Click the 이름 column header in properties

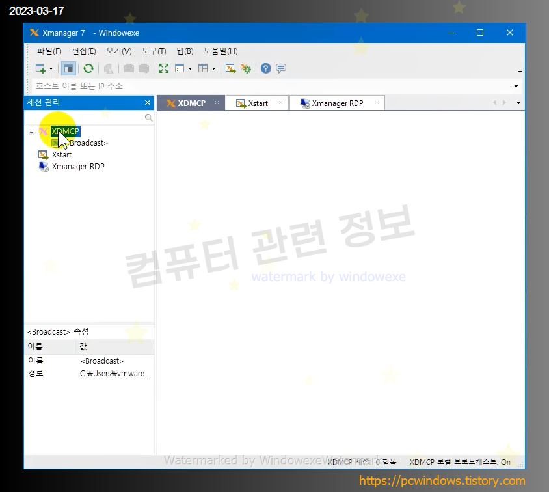(50, 347)
